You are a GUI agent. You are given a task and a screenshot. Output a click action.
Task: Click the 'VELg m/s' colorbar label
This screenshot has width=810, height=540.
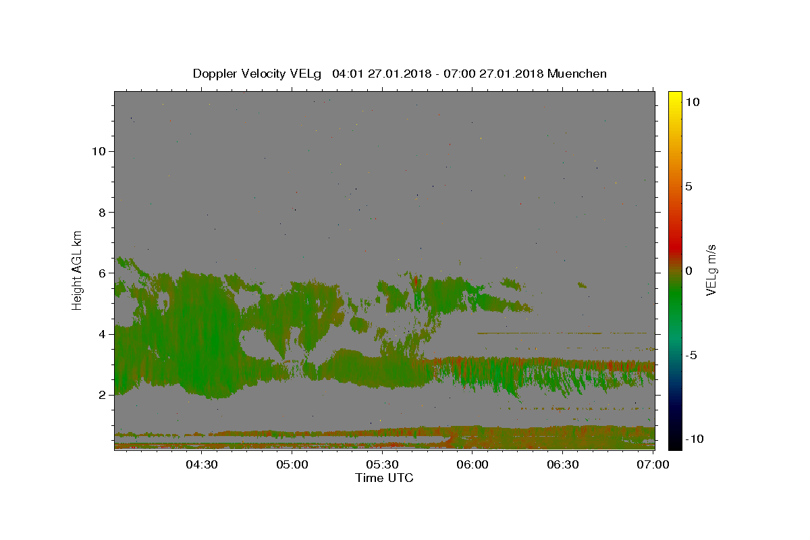click(x=711, y=270)
